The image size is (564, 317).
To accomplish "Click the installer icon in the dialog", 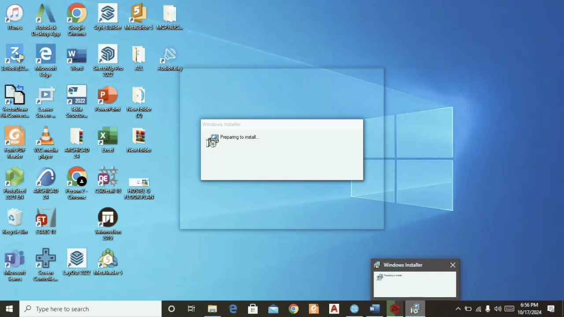I will pyautogui.click(x=212, y=141).
